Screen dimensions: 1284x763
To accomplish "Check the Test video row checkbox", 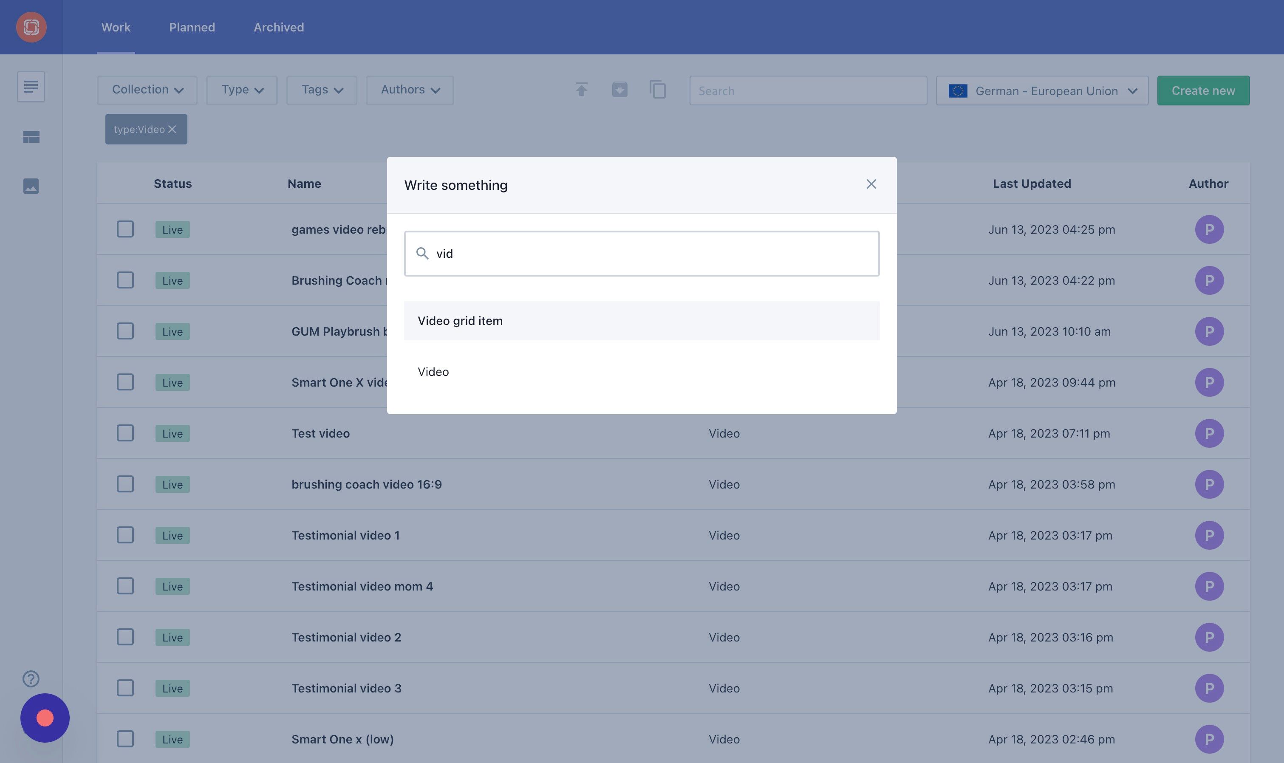I will [x=125, y=433].
